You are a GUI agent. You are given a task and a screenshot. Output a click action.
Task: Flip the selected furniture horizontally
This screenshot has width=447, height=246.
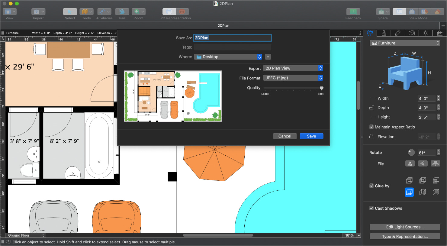click(410, 163)
